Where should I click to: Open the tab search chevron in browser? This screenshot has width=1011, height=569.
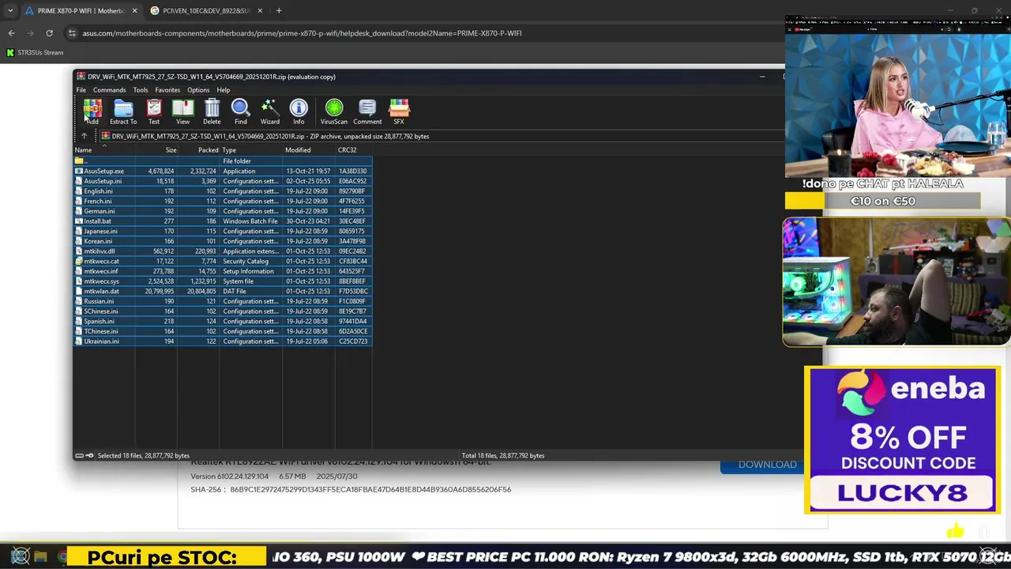tap(9, 10)
